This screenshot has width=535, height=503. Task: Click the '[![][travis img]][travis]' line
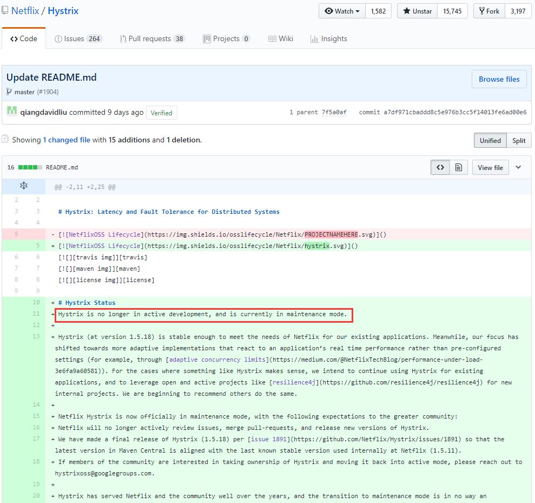pyautogui.click(x=103, y=258)
